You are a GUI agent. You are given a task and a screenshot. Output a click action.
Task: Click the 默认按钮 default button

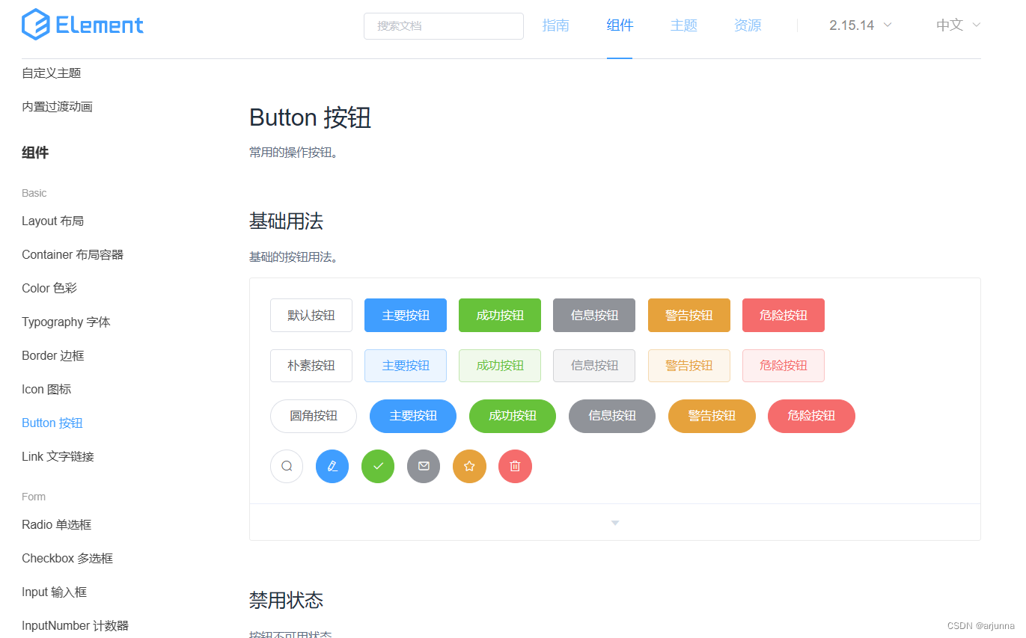tap(311, 315)
